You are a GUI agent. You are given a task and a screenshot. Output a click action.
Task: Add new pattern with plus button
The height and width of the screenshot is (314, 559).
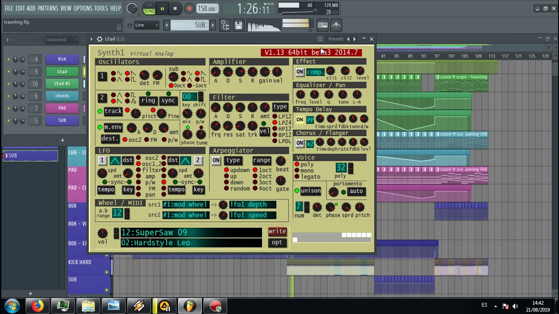[x=213, y=25]
